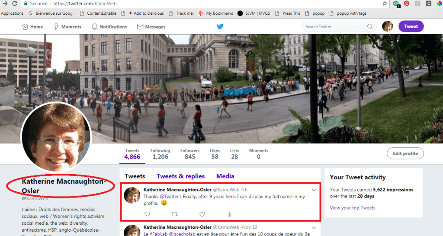Click the Edit profile button
This screenshot has width=443, height=236.
click(405, 153)
